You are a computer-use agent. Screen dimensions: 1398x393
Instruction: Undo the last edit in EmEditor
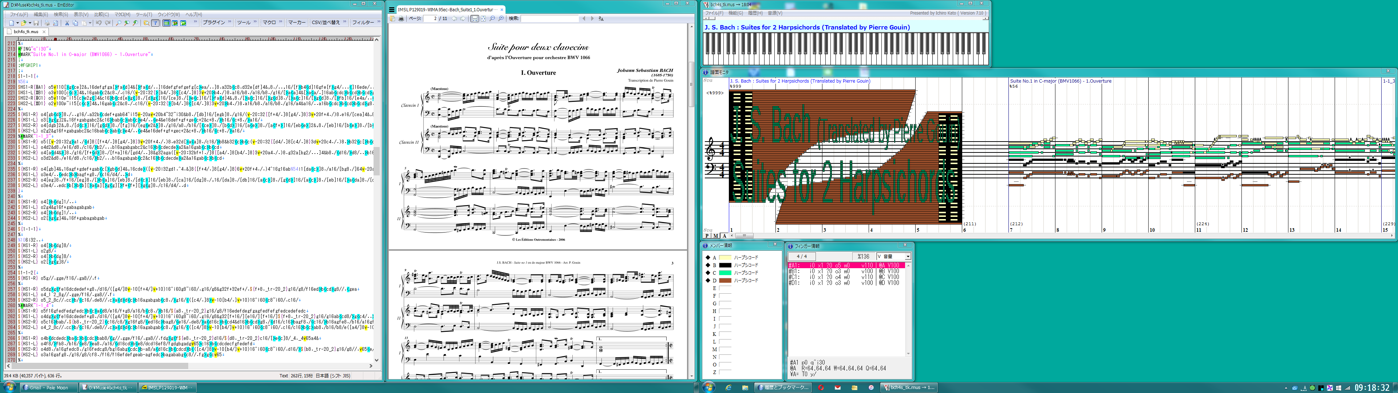coord(99,23)
